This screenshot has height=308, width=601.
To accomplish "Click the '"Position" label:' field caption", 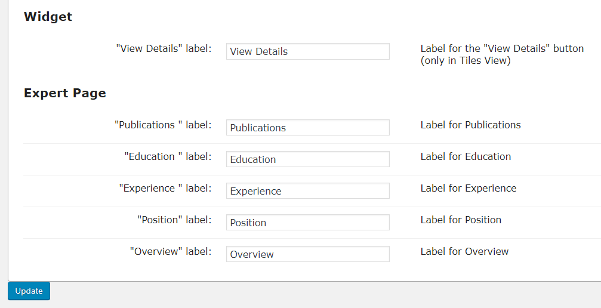I will [x=174, y=220].
